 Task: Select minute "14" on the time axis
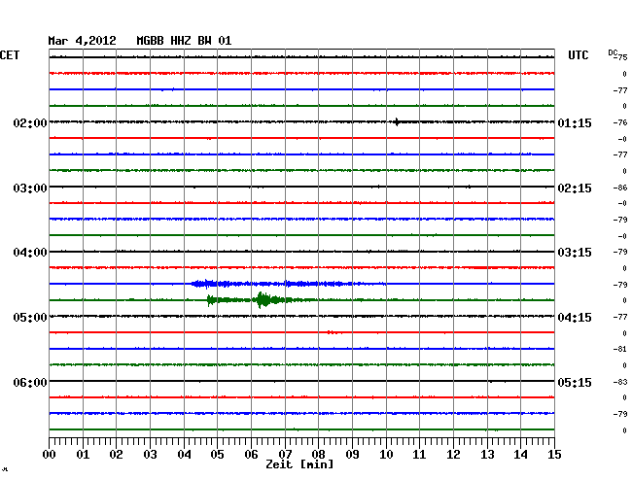click(x=520, y=454)
